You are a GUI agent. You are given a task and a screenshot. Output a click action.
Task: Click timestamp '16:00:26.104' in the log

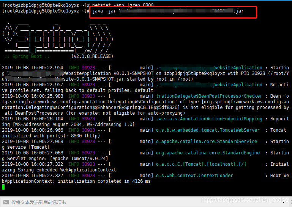point(47,118)
